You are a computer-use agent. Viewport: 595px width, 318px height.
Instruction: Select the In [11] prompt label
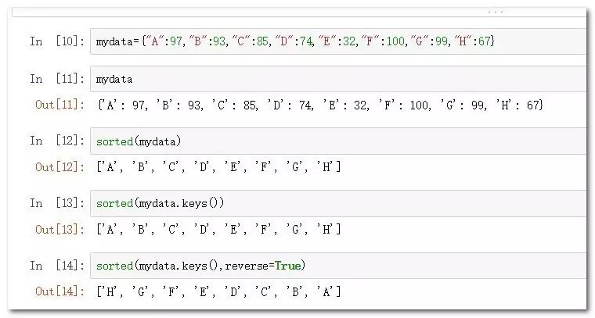(57, 79)
